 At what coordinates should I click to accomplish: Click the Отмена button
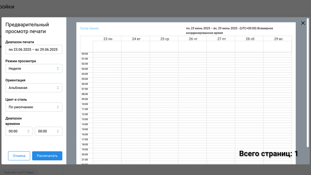pyautogui.click(x=19, y=156)
